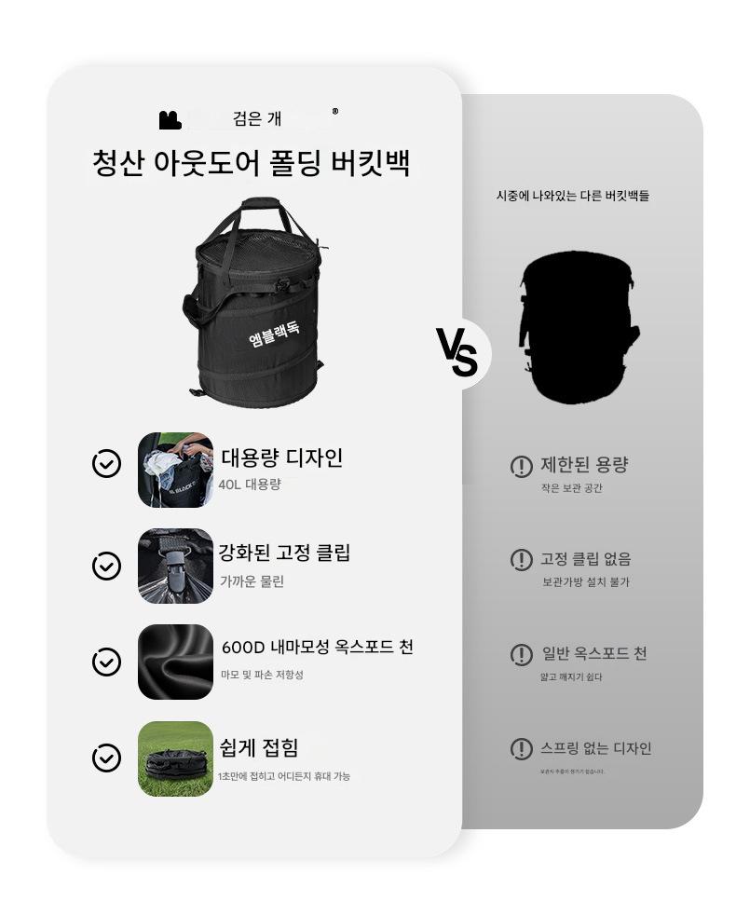Click the silhouette of competitor bucket bag
The width and height of the screenshot is (736, 915).
click(x=579, y=327)
